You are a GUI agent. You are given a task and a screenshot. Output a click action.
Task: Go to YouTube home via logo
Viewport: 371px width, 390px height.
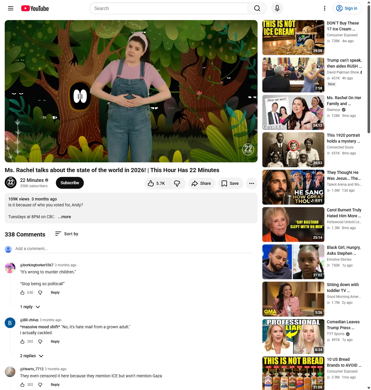click(x=35, y=8)
